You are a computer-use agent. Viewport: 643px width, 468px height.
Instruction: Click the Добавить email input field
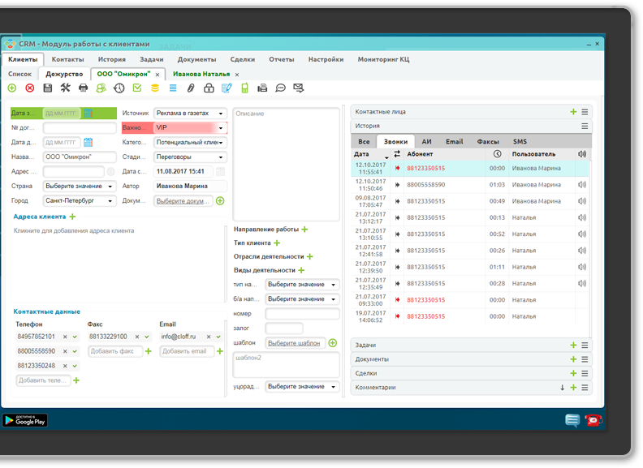[187, 351]
